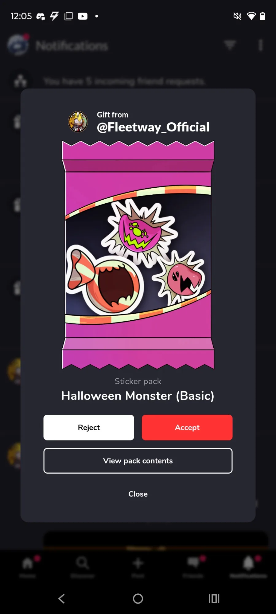Screen dimensions: 276x614
Task: Open @Fleetway_Official username link
Action: click(x=153, y=127)
